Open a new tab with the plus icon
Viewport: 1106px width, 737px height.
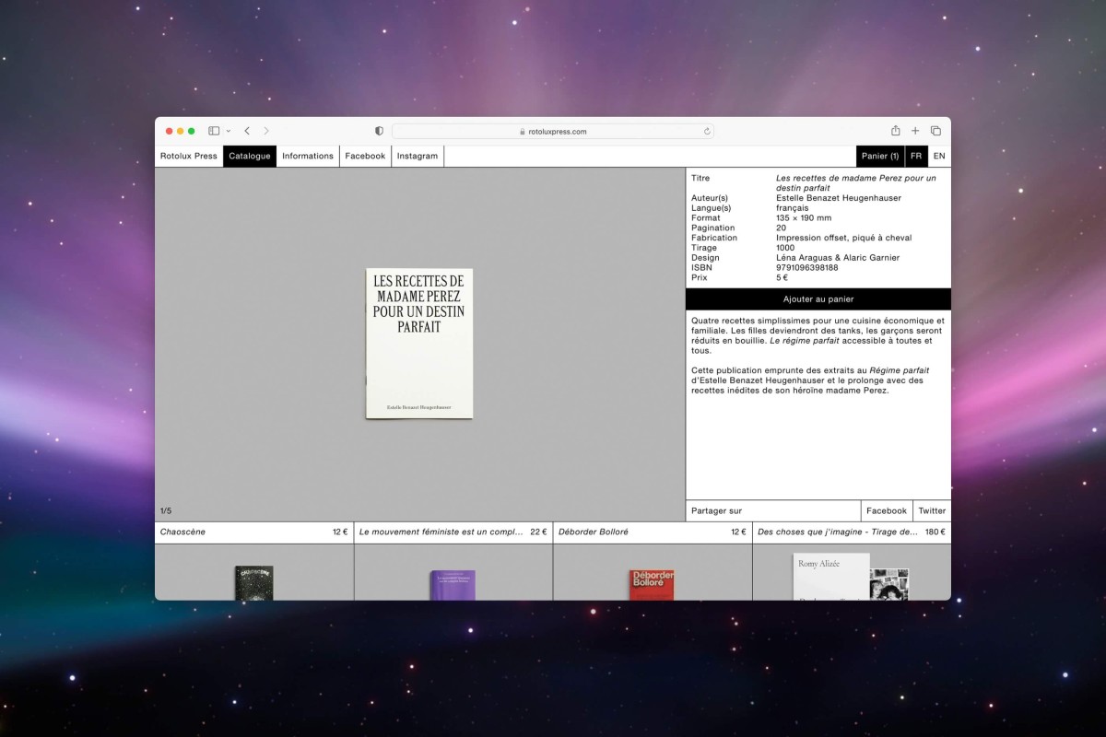pos(915,131)
